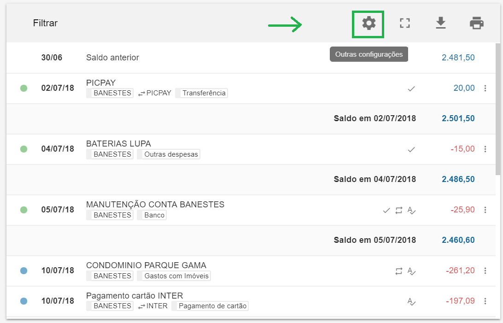Open the Filtrar filter option
This screenshot has width=503, height=323.
point(45,23)
